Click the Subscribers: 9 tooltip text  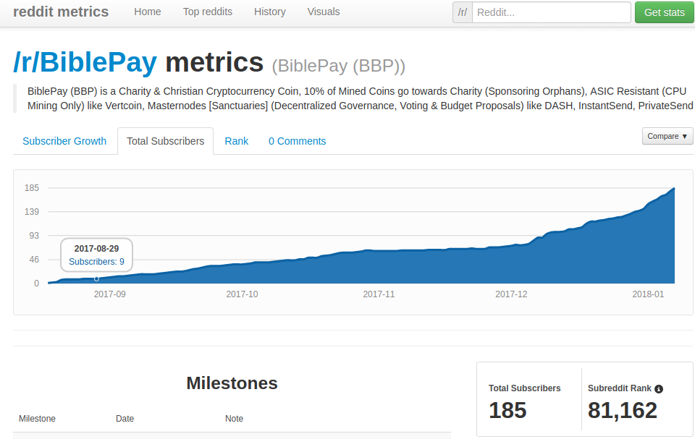tap(96, 262)
